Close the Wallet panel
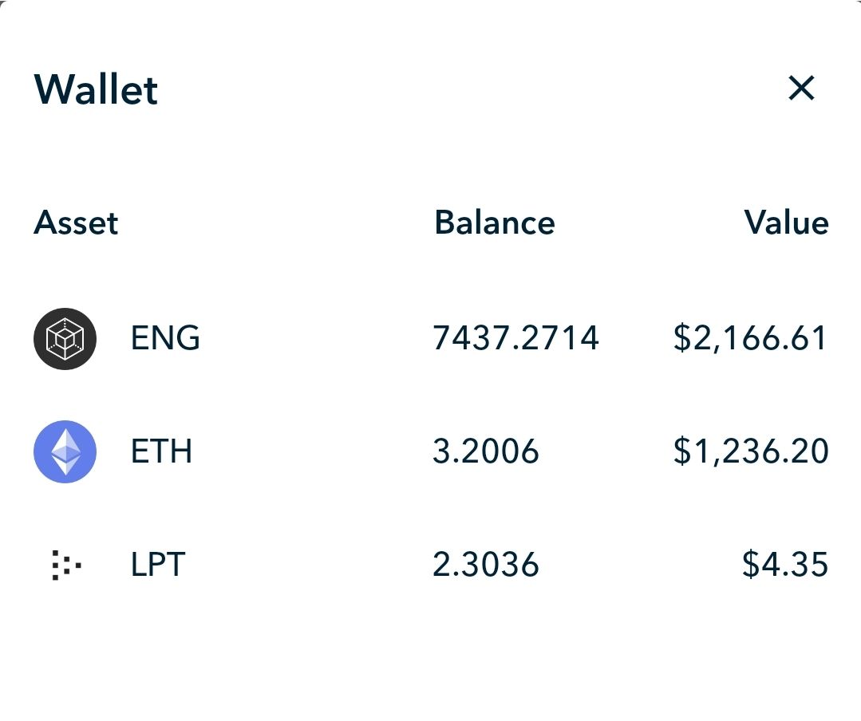The width and height of the screenshot is (861, 721). click(801, 89)
